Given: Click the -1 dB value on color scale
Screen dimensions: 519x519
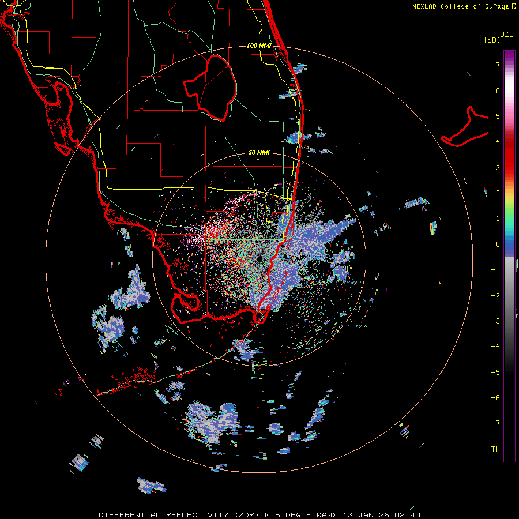Looking at the screenshot, I should point(495,270).
